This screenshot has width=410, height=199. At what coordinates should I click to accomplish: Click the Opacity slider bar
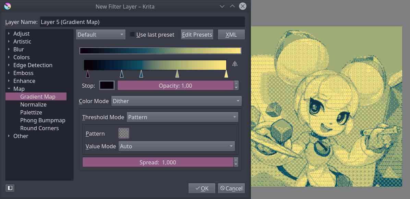click(176, 85)
